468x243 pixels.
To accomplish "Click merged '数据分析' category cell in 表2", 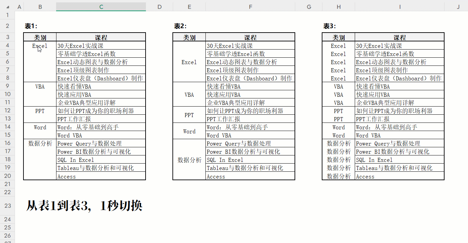I will (x=189, y=160).
